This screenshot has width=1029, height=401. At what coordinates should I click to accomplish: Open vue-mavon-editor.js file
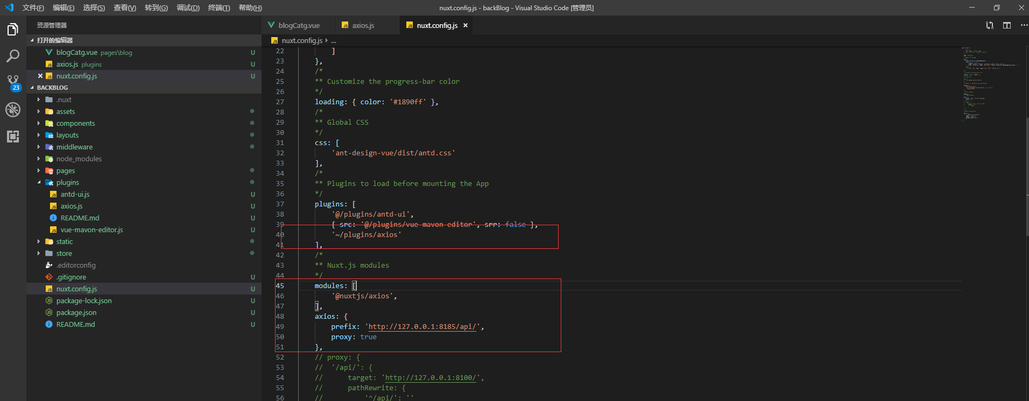144,230
